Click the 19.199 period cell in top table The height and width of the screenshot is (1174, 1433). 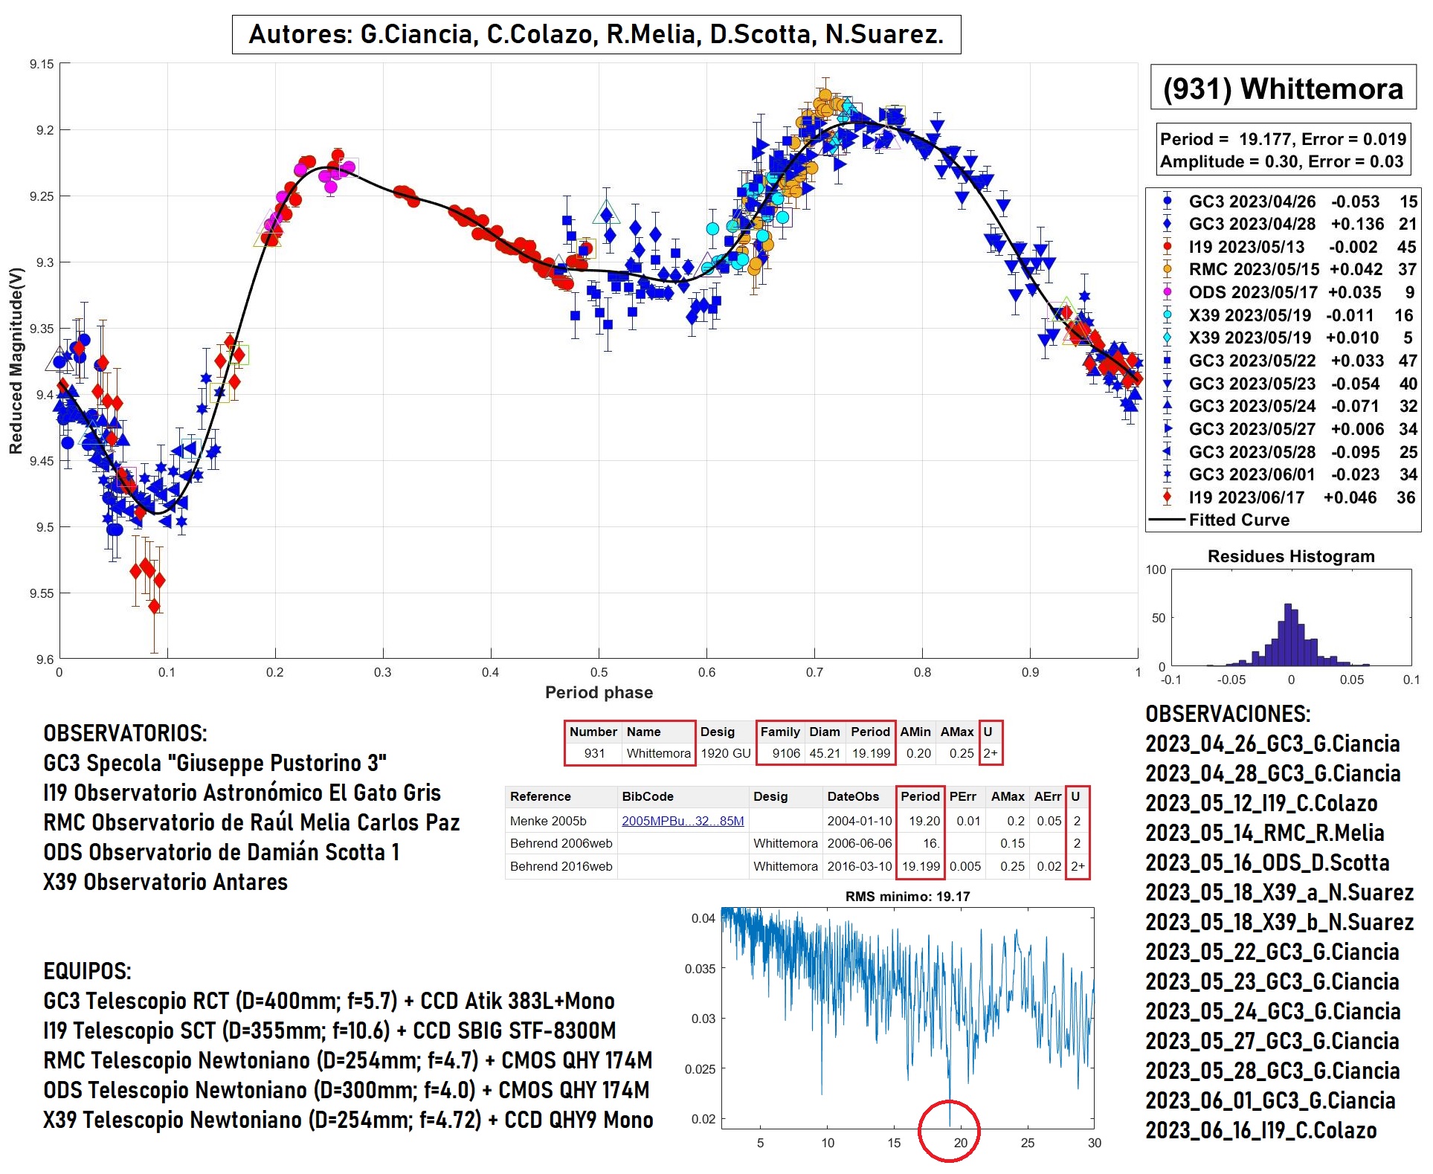click(871, 753)
